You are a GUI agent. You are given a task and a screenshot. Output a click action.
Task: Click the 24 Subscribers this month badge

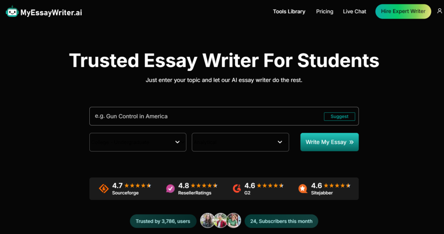(281, 221)
